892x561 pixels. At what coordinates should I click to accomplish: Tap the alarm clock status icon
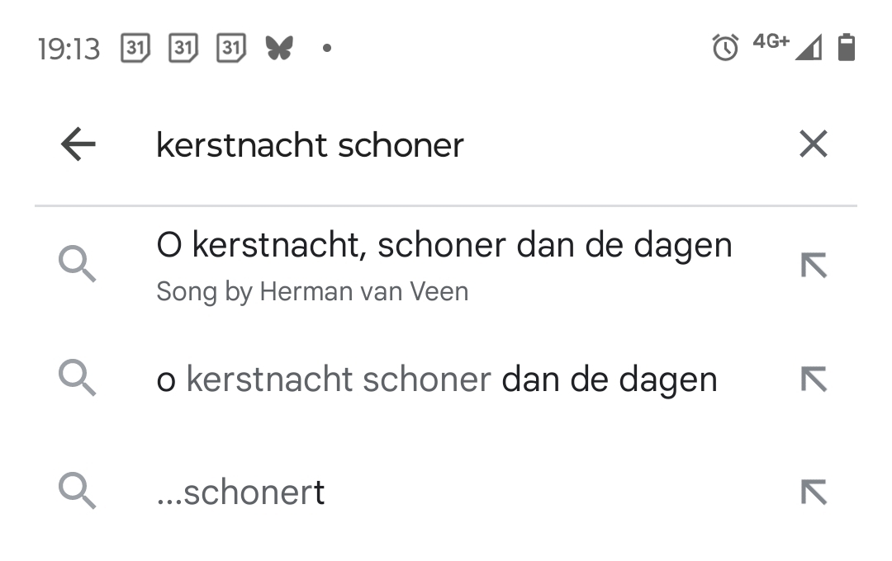(725, 48)
